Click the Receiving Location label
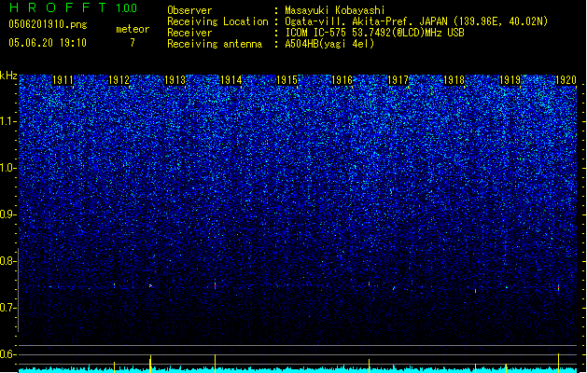587x373 pixels. click(217, 21)
